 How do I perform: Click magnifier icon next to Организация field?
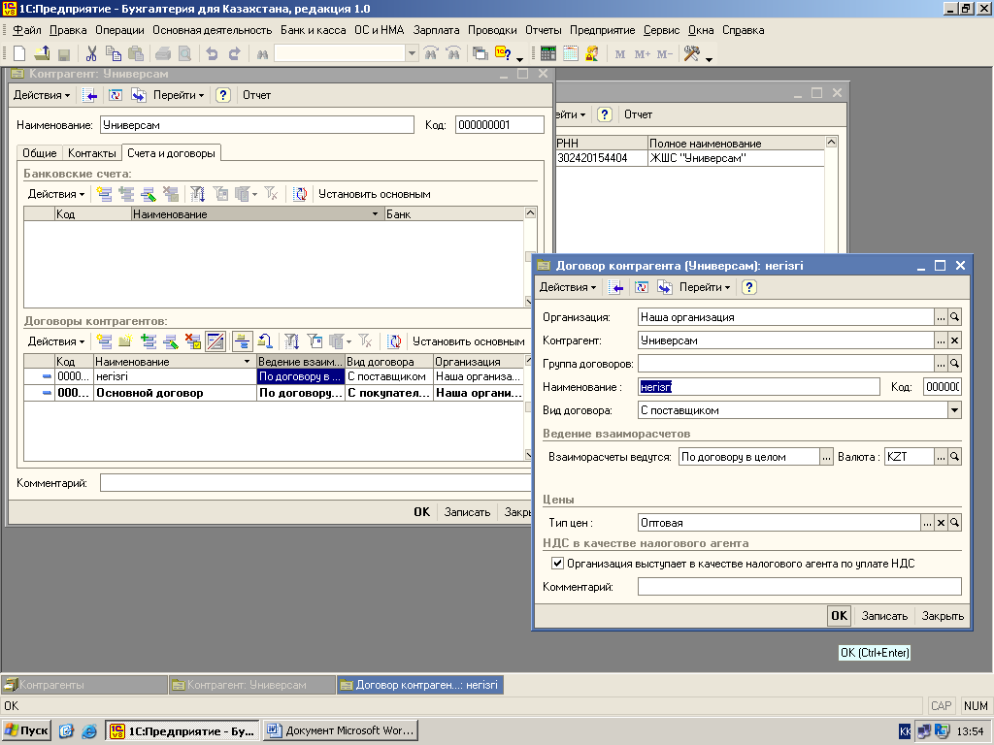click(x=955, y=317)
